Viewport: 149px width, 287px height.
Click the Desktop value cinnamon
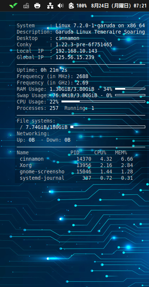[x=67, y=38]
